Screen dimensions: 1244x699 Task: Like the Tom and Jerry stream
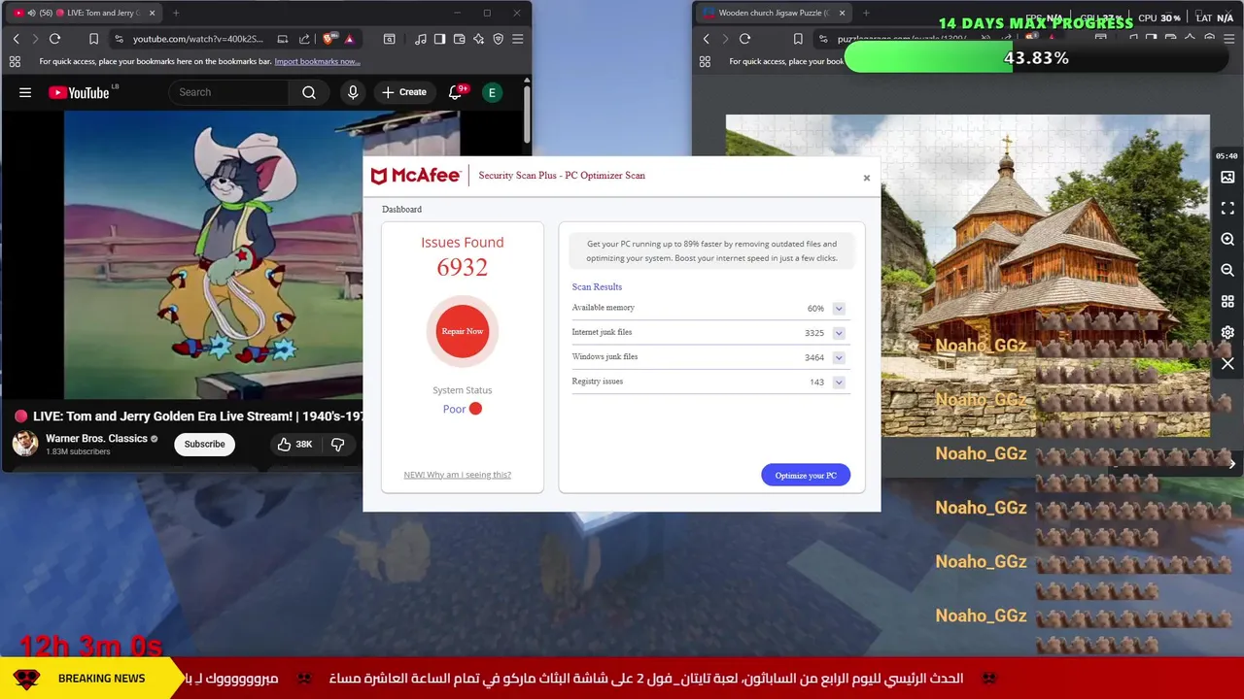click(294, 444)
